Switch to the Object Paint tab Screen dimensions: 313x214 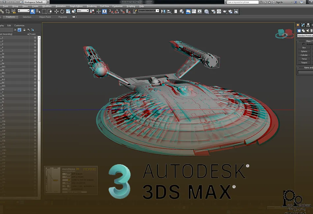pos(45,17)
